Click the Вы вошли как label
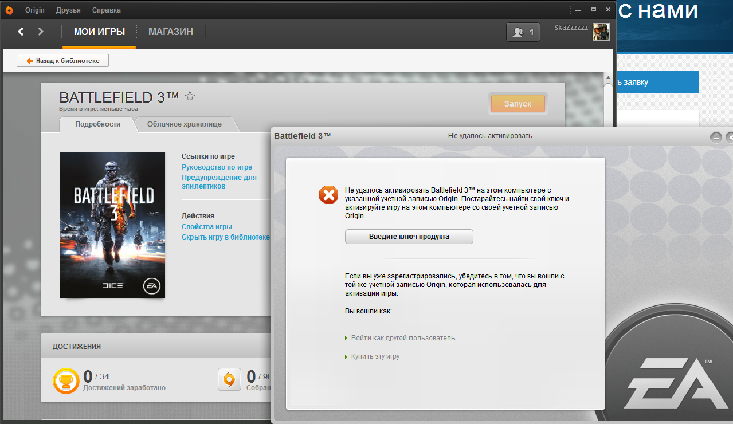733x424 pixels. [x=368, y=312]
